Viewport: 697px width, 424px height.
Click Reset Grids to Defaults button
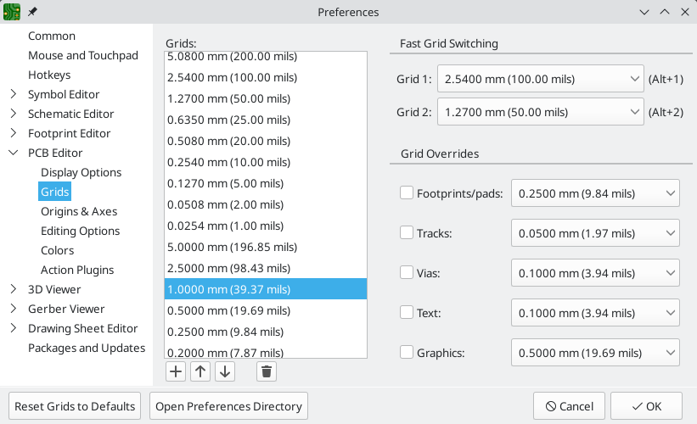pyautogui.click(x=75, y=406)
